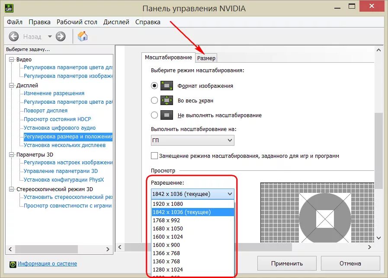388x278 pixels.
Task: Click the system information icon
Action: tap(13, 264)
